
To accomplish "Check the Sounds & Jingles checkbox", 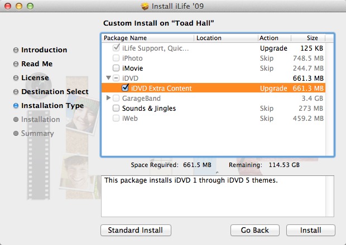I will 116,109.
